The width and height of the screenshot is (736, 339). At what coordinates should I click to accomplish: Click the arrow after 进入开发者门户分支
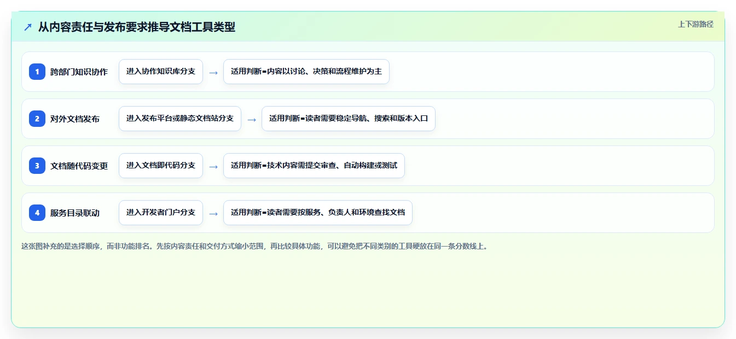click(213, 213)
